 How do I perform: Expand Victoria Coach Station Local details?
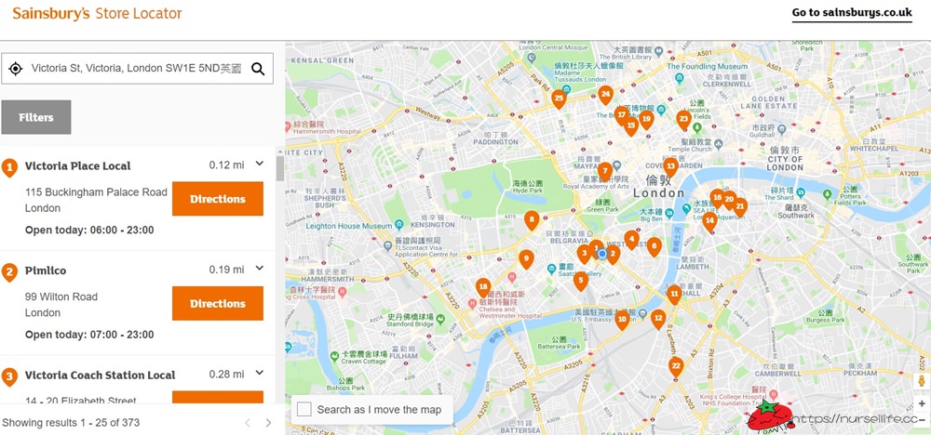click(x=260, y=373)
